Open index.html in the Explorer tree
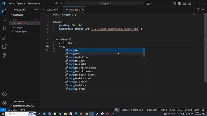The image size is (207, 116). pyautogui.click(x=25, y=32)
